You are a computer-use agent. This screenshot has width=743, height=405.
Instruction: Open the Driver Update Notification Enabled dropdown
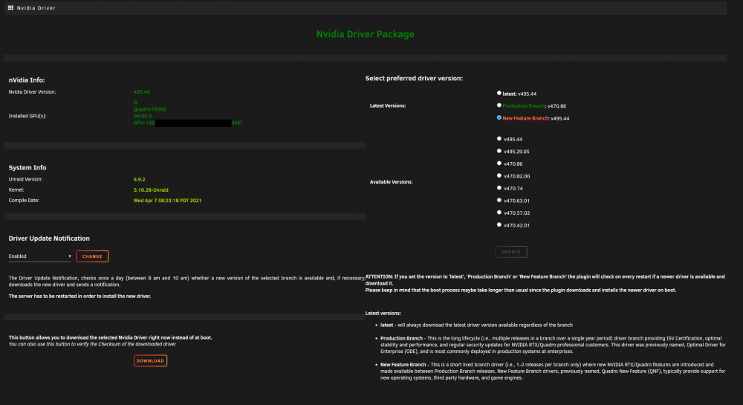(x=40, y=256)
